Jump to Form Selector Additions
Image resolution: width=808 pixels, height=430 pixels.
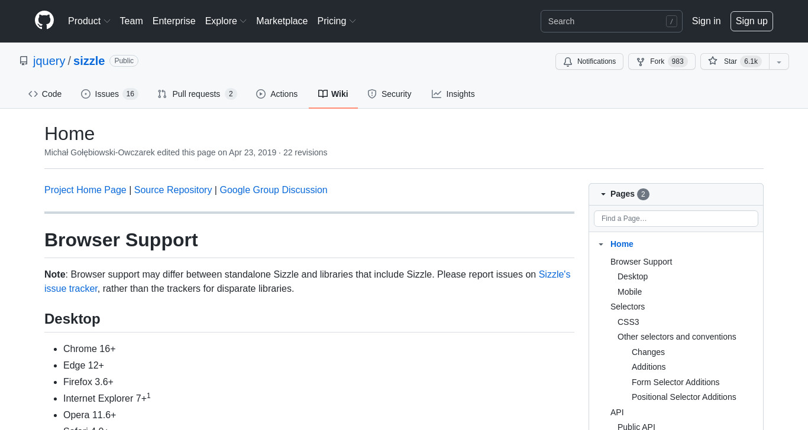[x=676, y=382]
